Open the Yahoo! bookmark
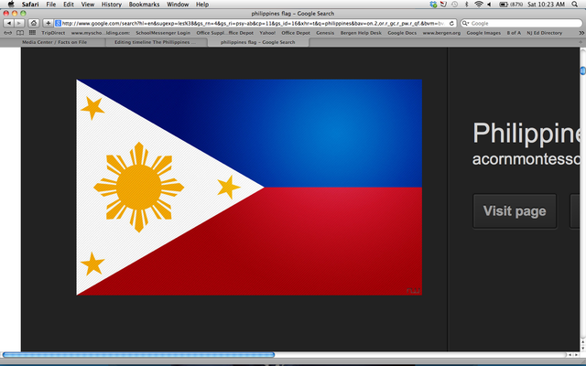This screenshot has height=366, width=586. (x=267, y=33)
